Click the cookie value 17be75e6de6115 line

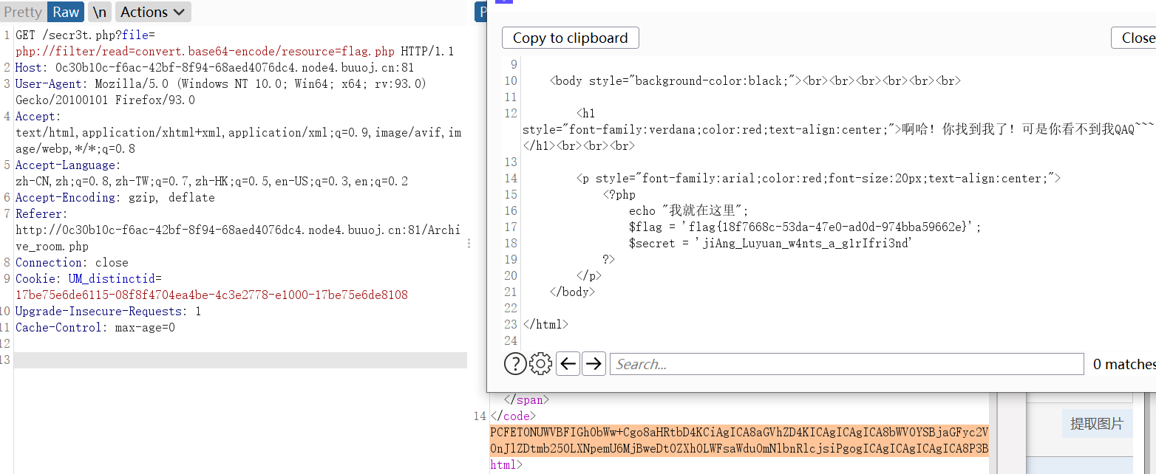pos(211,295)
